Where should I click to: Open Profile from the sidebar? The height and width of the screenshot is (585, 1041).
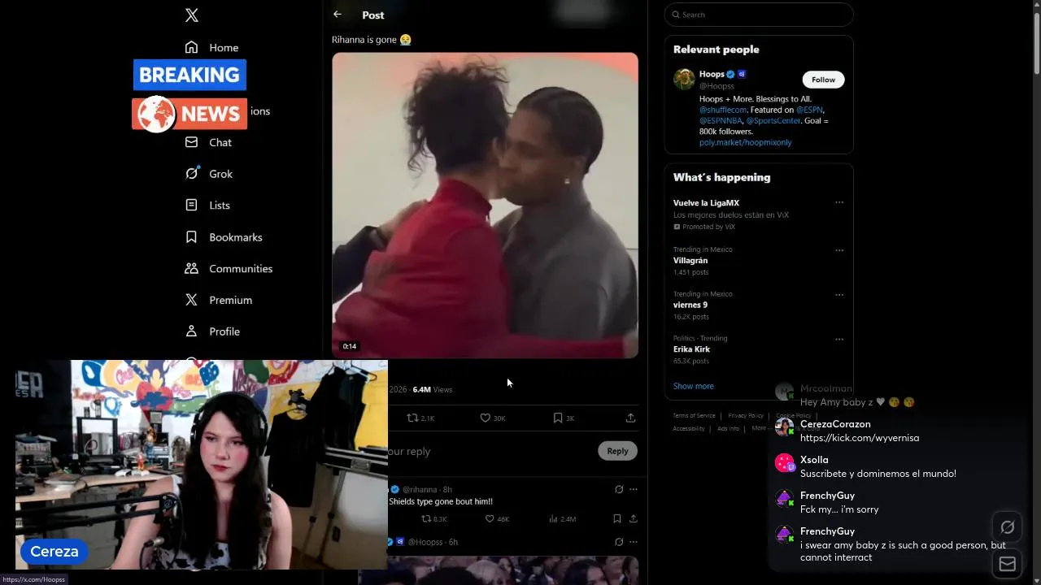[x=213, y=331]
